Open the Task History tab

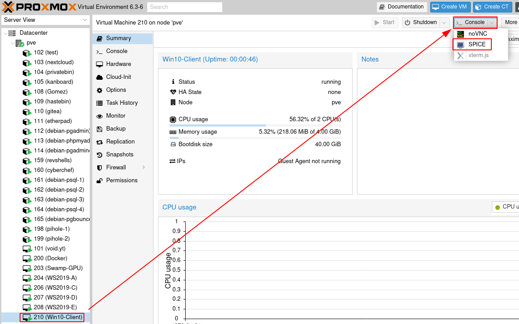[x=122, y=103]
